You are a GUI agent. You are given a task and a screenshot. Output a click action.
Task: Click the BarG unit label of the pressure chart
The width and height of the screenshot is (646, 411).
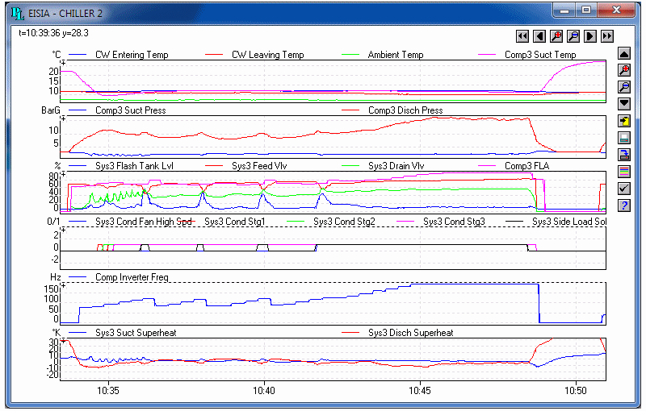point(51,110)
